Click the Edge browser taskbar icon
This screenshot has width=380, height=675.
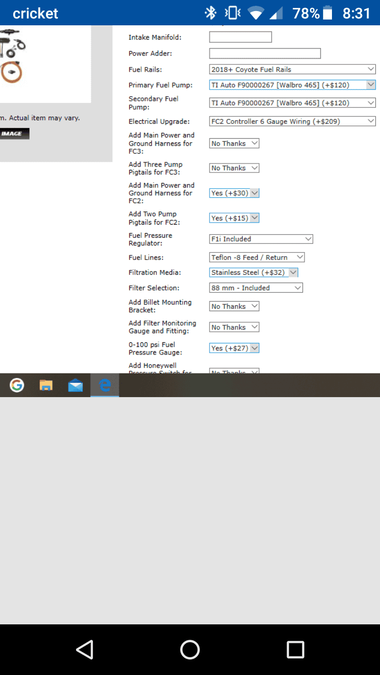click(104, 385)
